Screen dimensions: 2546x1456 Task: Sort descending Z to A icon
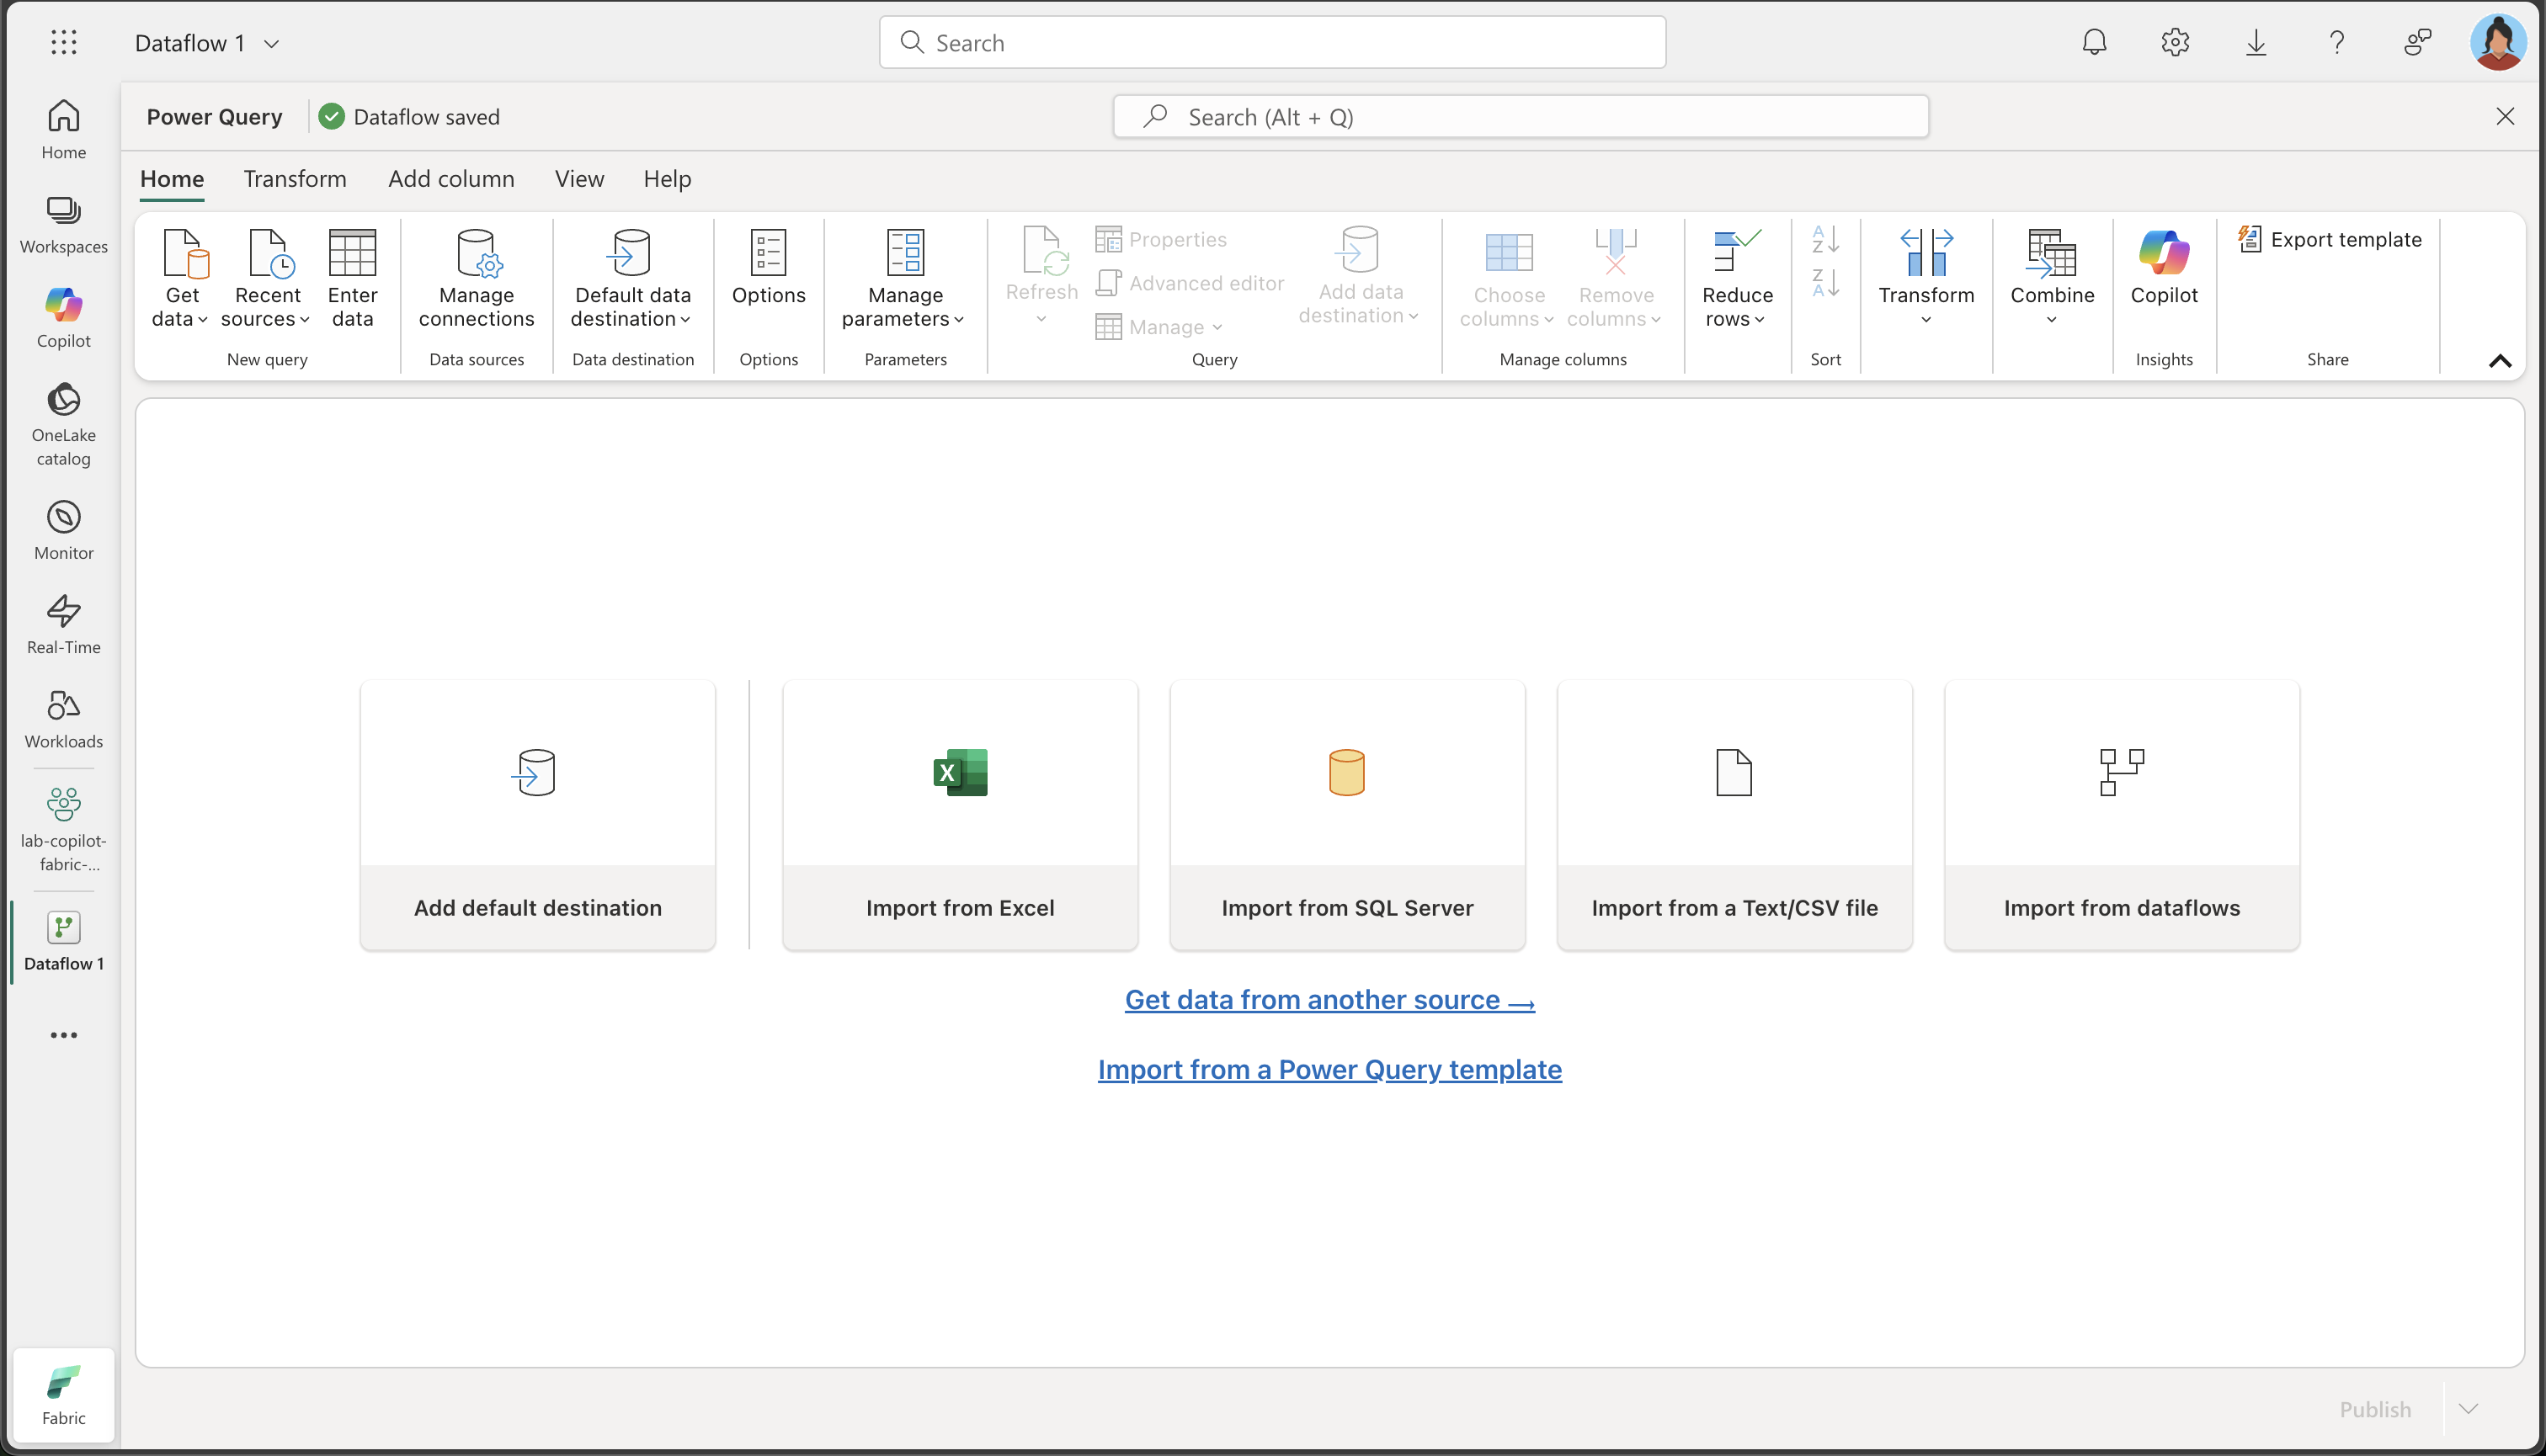pyautogui.click(x=1825, y=283)
